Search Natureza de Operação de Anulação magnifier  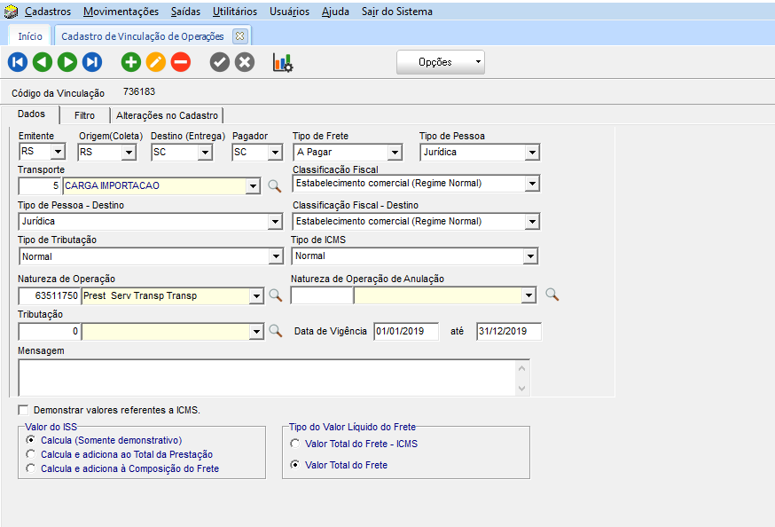(552, 295)
